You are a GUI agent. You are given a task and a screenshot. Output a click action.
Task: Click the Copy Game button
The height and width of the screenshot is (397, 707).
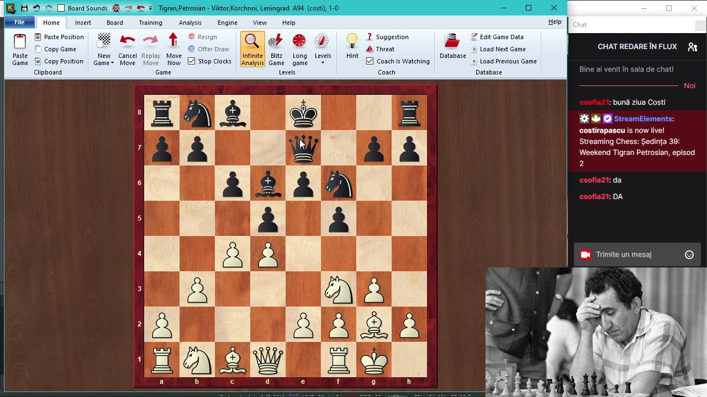click(x=55, y=49)
